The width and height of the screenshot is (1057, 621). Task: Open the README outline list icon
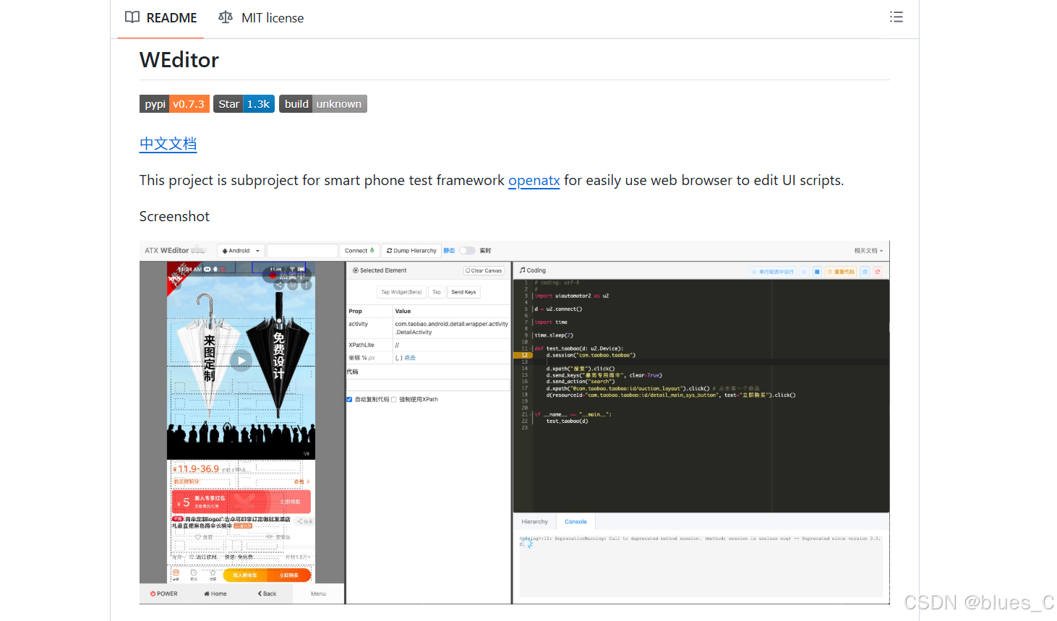(x=896, y=17)
